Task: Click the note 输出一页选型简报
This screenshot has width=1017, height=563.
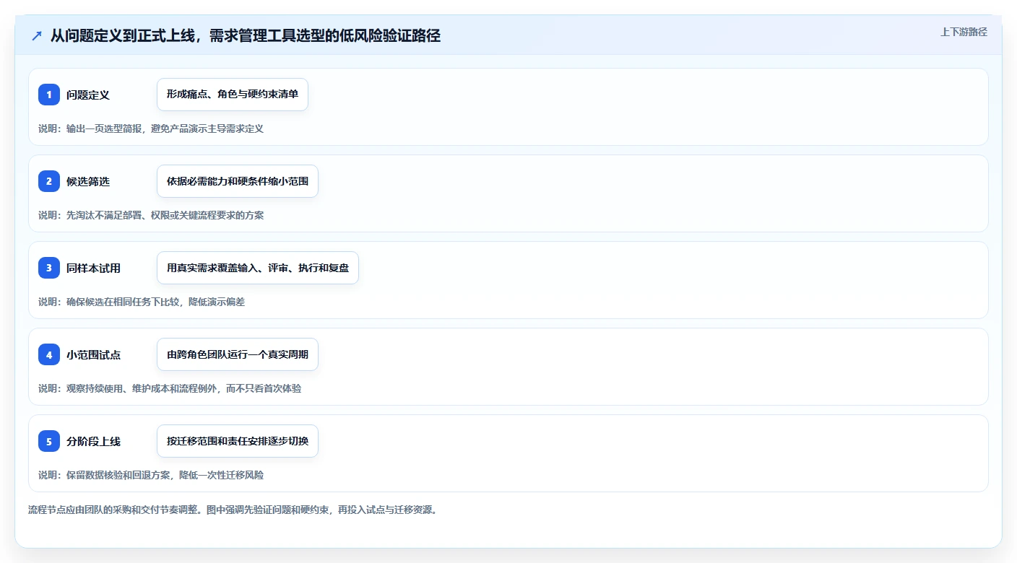Action: tap(151, 128)
